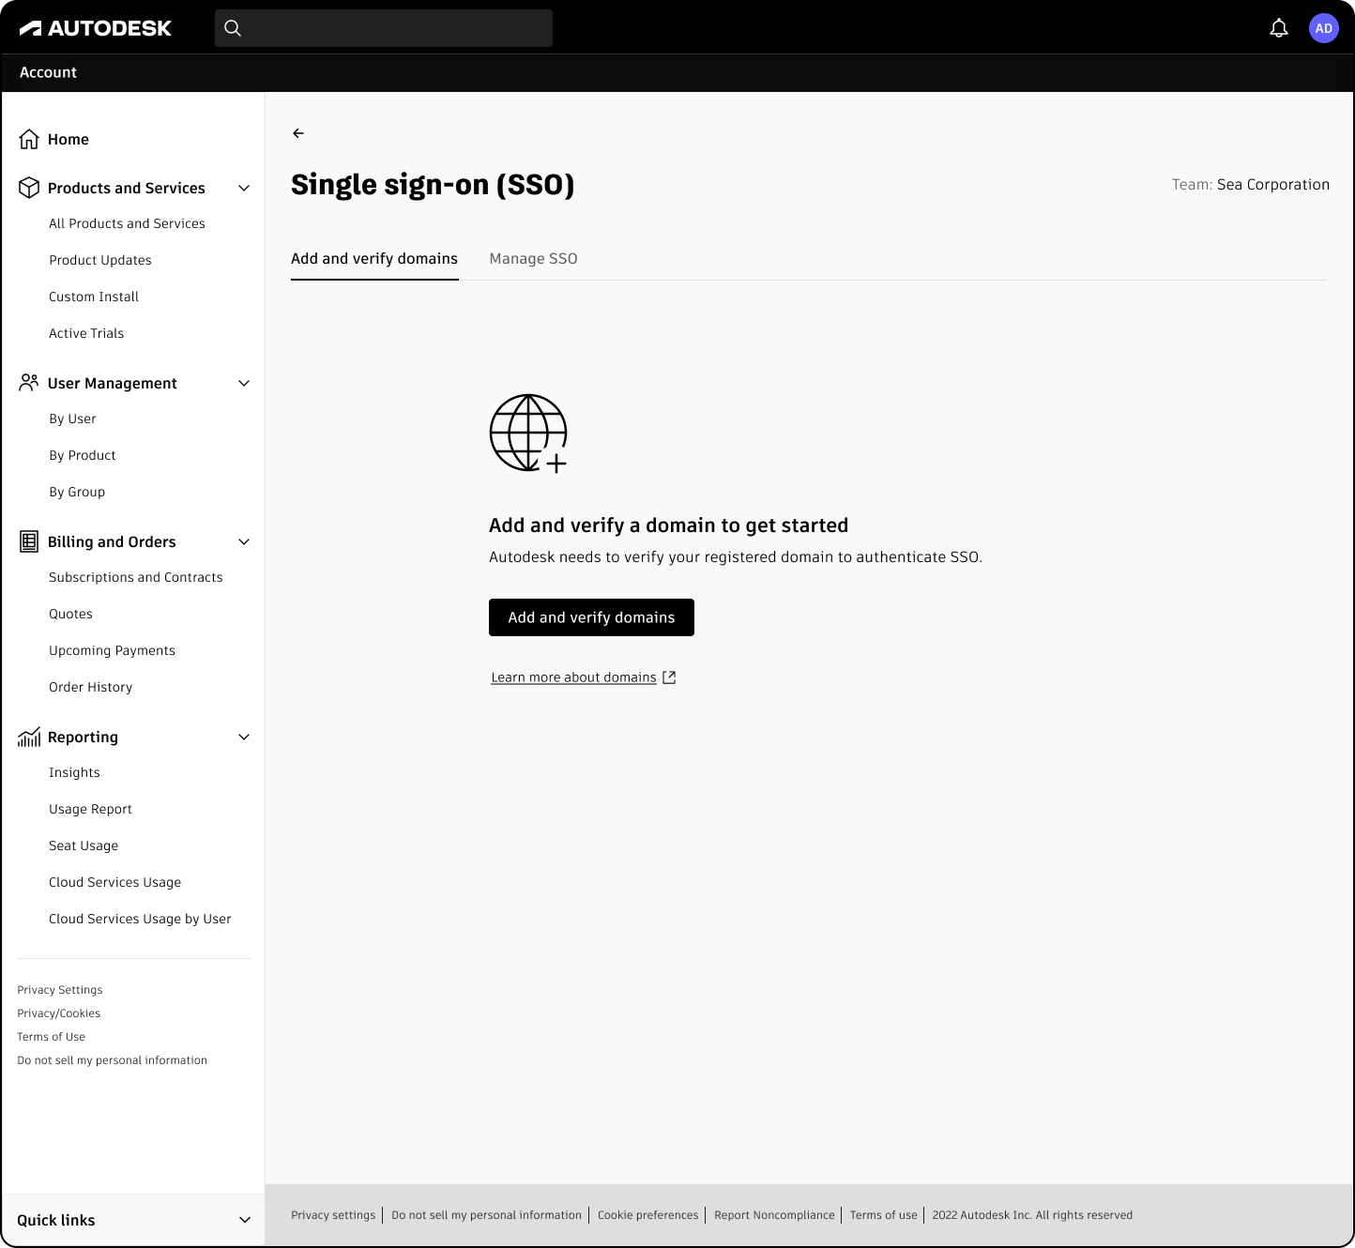The image size is (1355, 1248).
Task: Click the Billing and Orders icon
Action: click(x=29, y=541)
